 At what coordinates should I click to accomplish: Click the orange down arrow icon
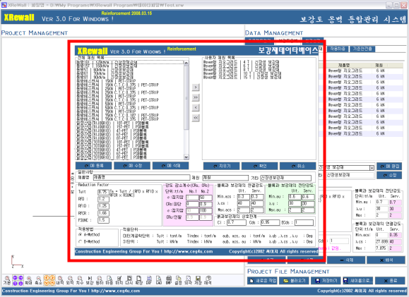tap(47, 283)
